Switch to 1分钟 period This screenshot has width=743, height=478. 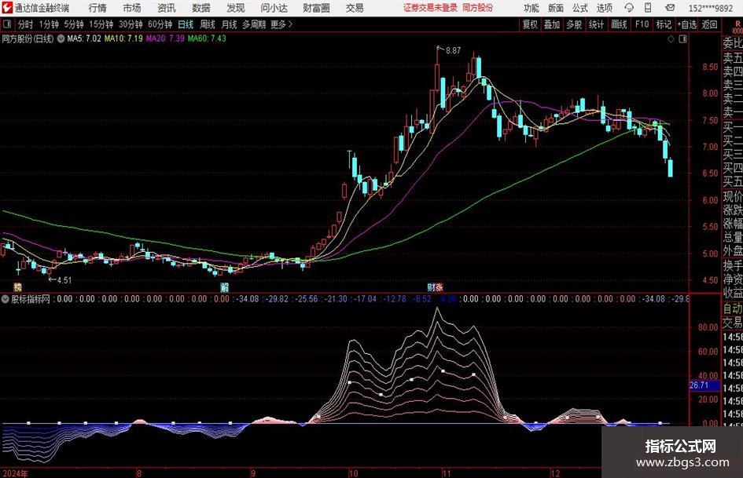pyautogui.click(x=49, y=24)
